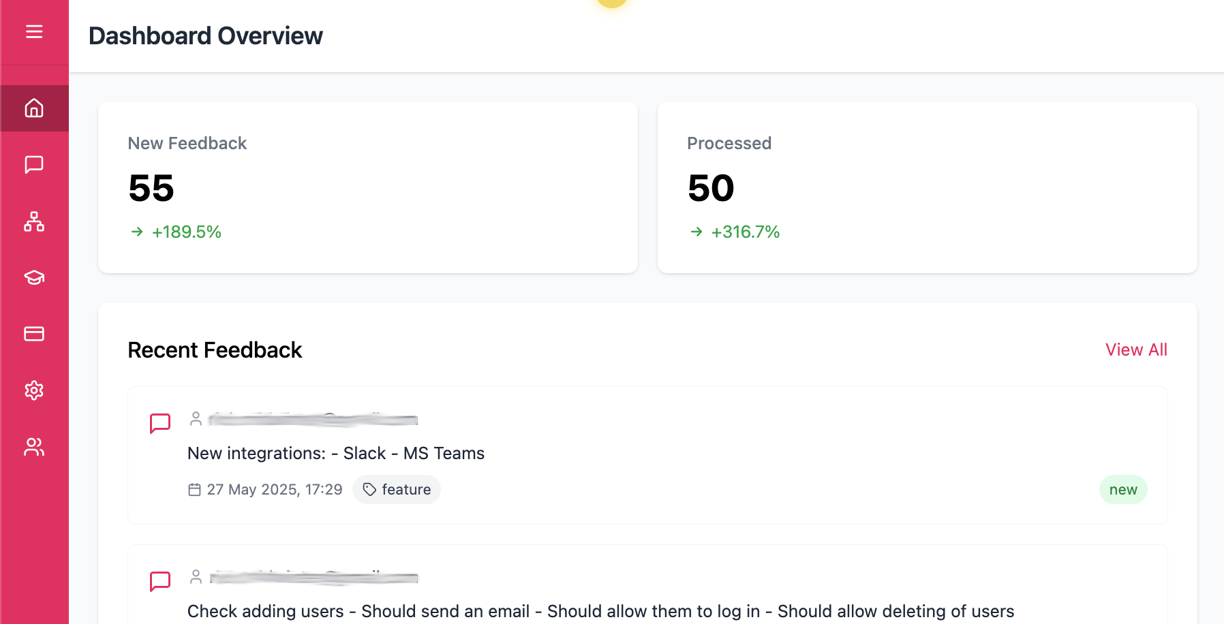Open the graduation cap learning icon
The height and width of the screenshot is (624, 1224).
pos(34,277)
